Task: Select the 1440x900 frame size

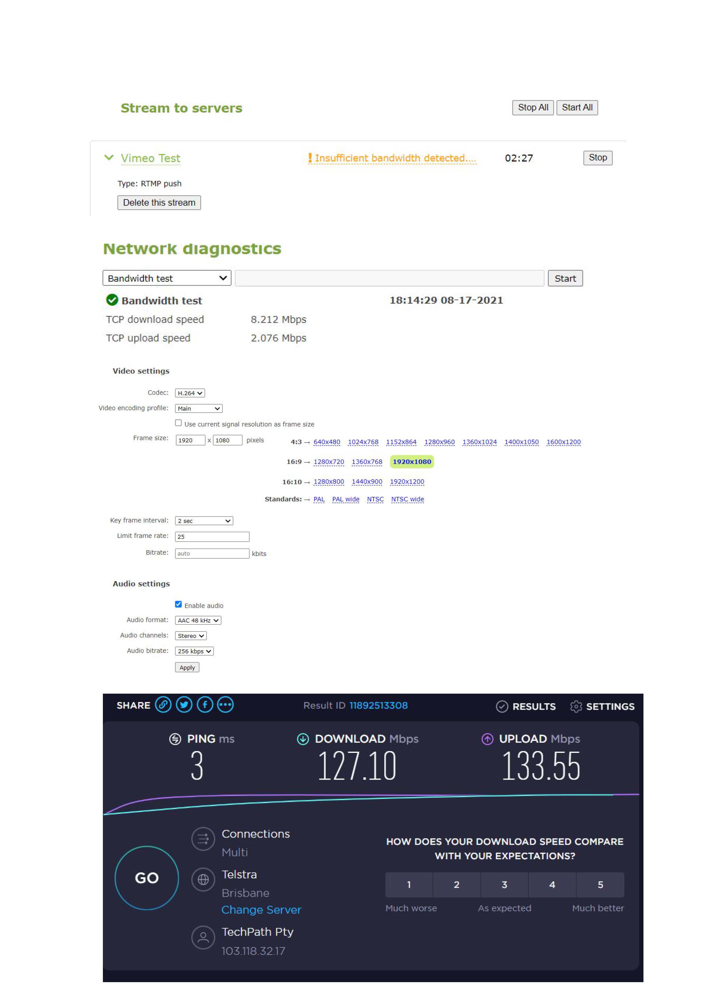Action: click(367, 482)
